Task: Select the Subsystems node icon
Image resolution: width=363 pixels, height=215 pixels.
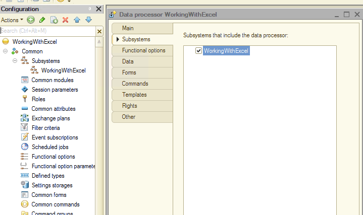Action: point(25,61)
